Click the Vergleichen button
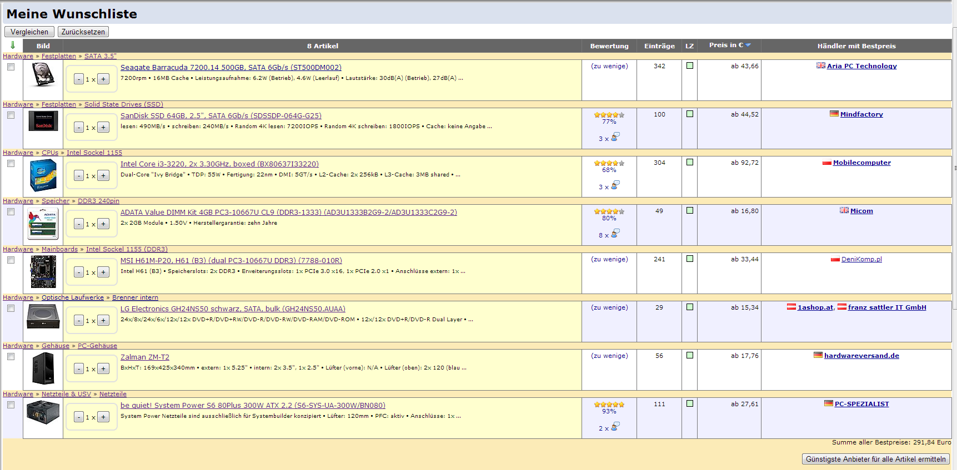This screenshot has width=957, height=470. 29,32
